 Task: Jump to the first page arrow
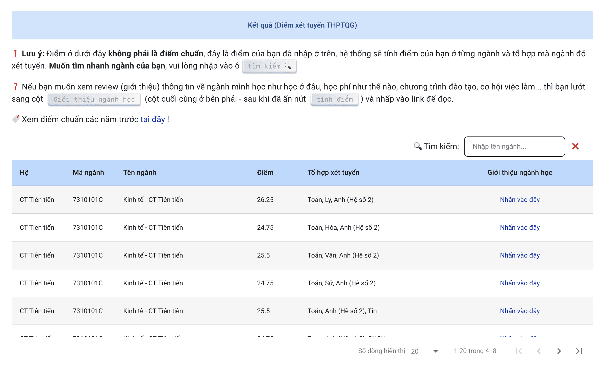[519, 351]
